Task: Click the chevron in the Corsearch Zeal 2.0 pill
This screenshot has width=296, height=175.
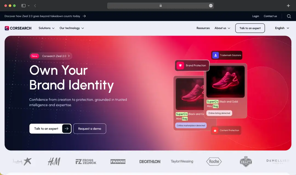Action: pyautogui.click(x=69, y=56)
